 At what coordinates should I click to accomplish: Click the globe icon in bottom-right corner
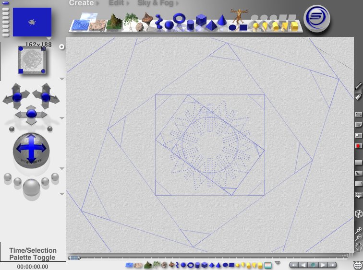358,265
